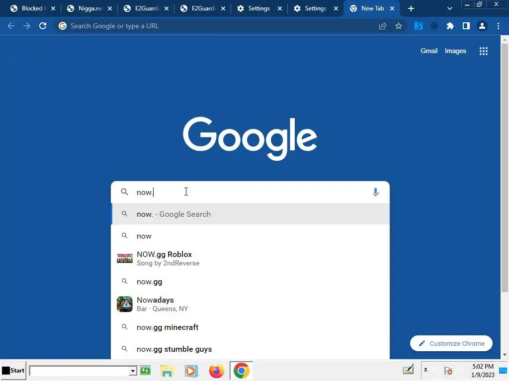Image resolution: width=509 pixels, height=381 pixels.
Task: Expand the tab search chevron
Action: [x=449, y=8]
